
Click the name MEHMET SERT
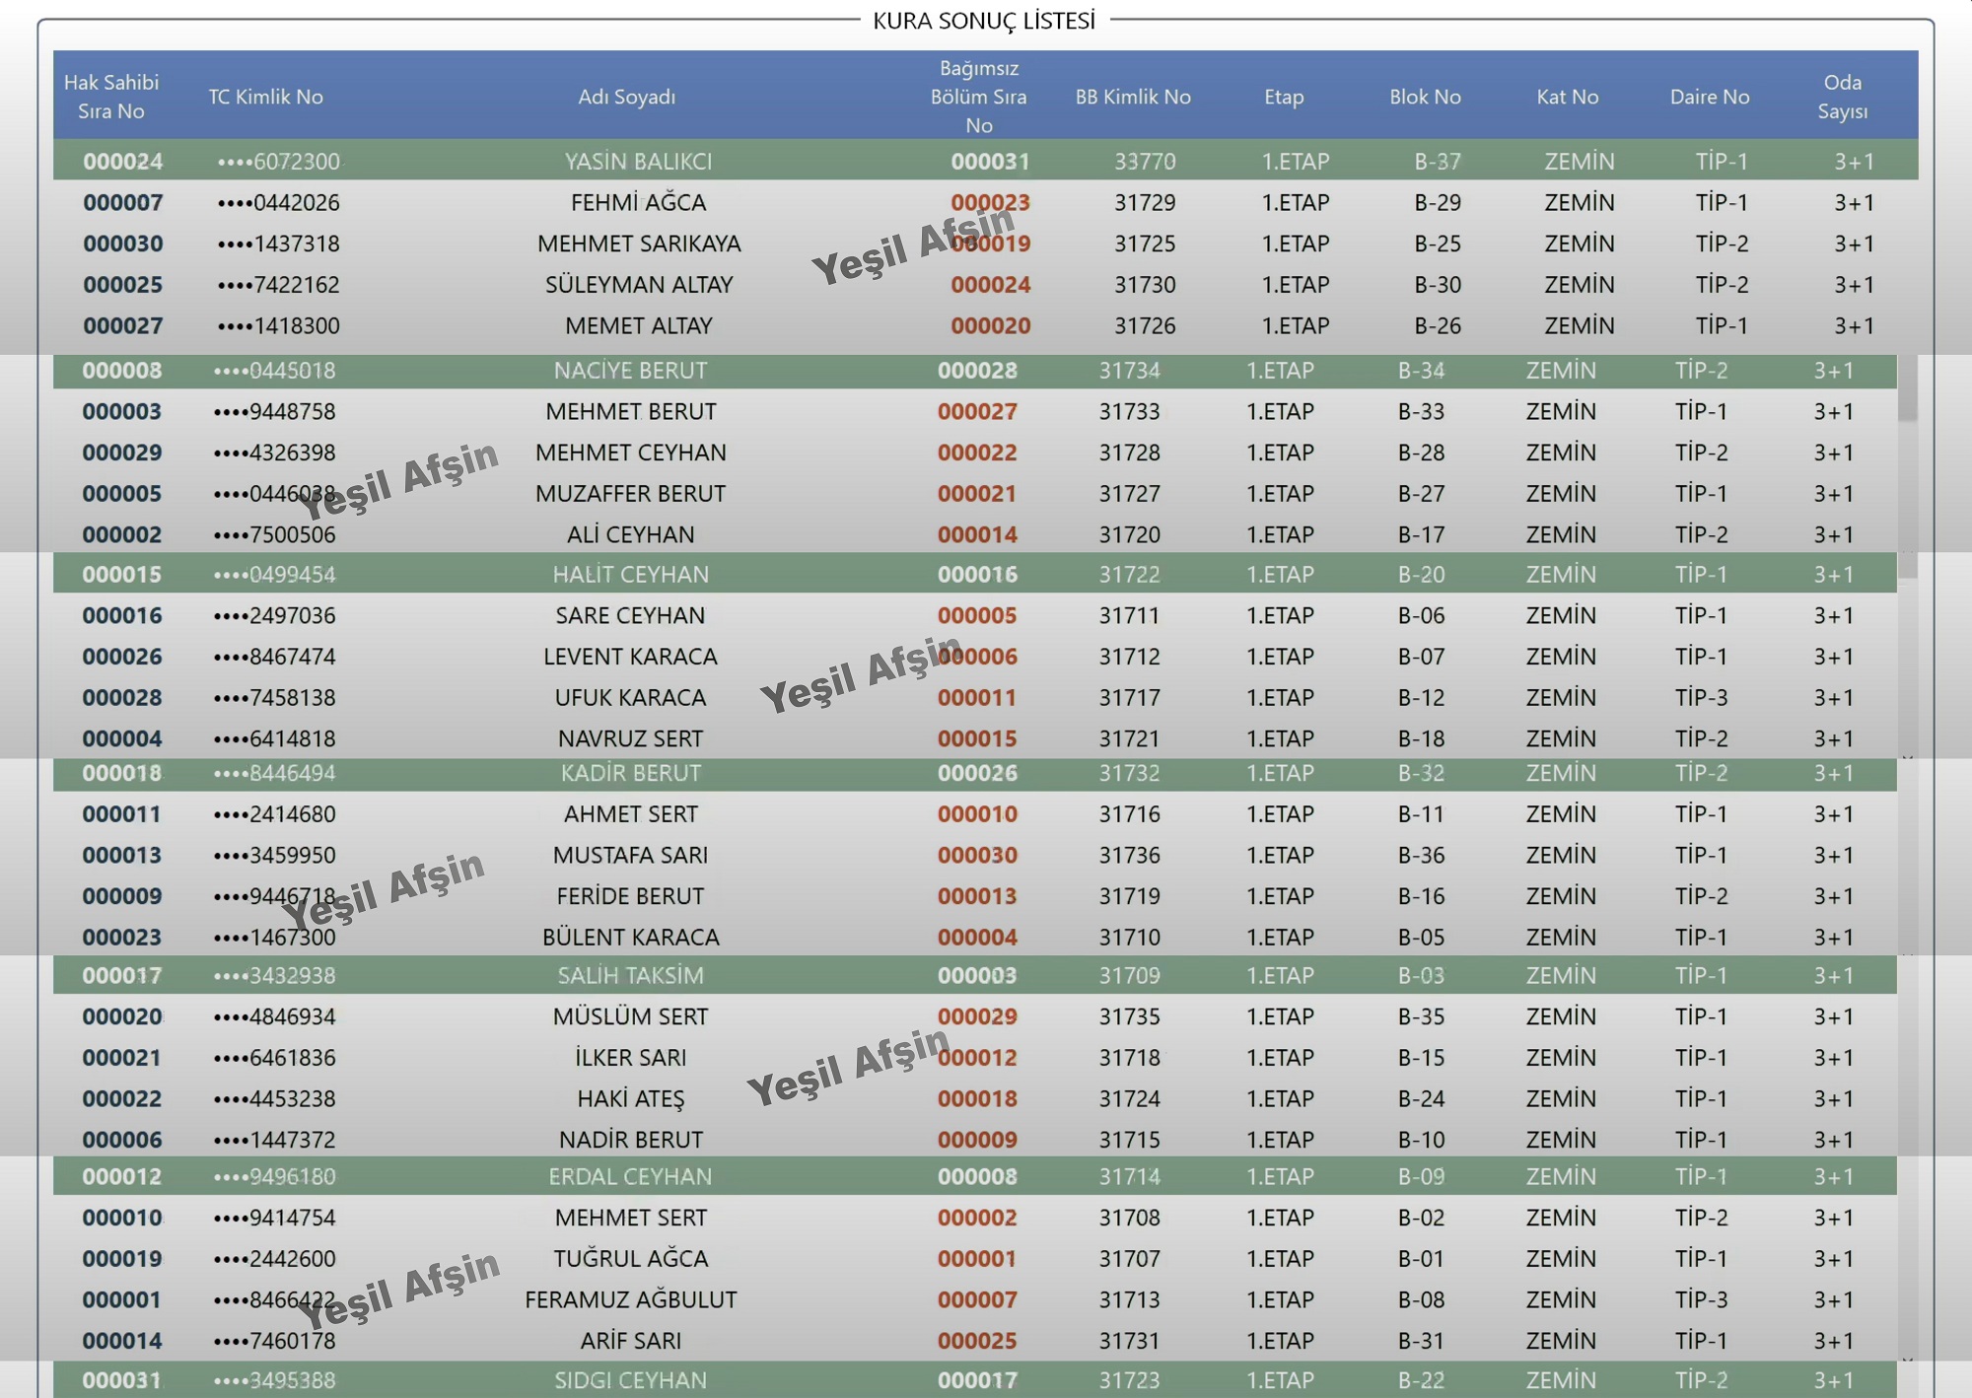[631, 1218]
